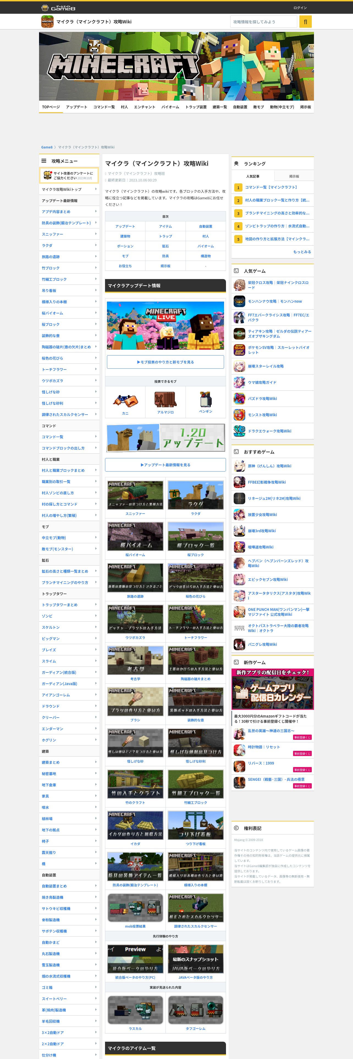Open 崩壊3rd攻略Wiki game icon
Screen dimensions: 353x1059
coord(239,531)
